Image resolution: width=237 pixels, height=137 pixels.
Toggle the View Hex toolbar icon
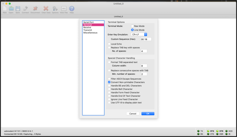coord(64,8)
